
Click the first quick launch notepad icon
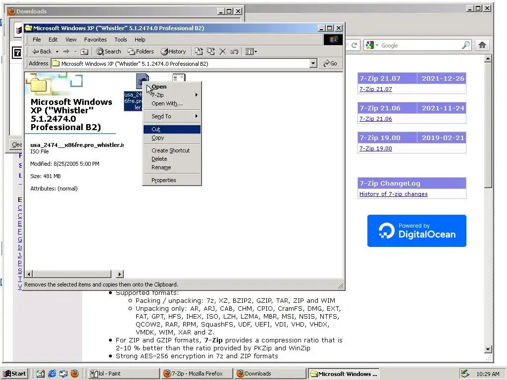(41, 374)
